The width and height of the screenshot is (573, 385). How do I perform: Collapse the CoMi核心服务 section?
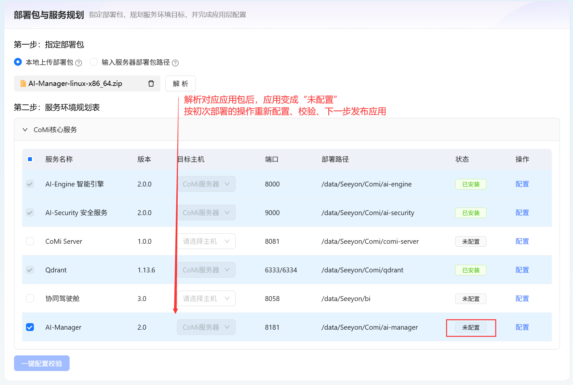(25, 130)
